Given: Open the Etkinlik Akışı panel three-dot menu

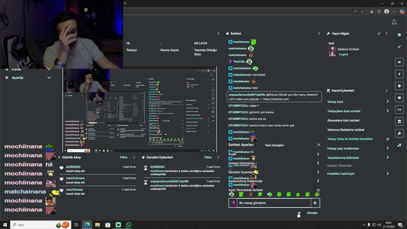Looking at the screenshot, I should [134, 157].
